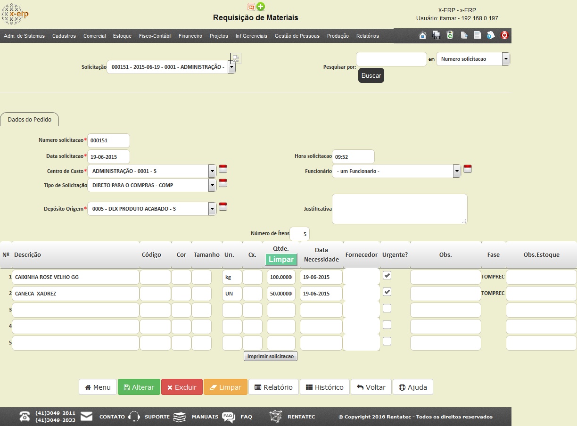Open the Adm. de Sistemas menu
577x426 pixels.
point(24,36)
